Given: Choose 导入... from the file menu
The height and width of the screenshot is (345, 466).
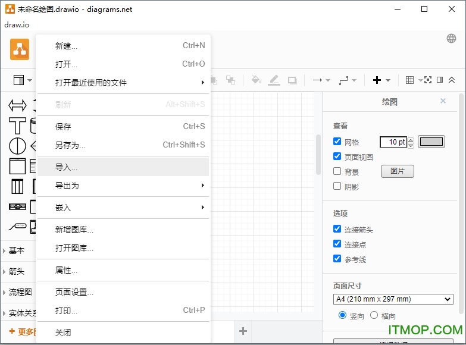Looking at the screenshot, I should (123, 167).
